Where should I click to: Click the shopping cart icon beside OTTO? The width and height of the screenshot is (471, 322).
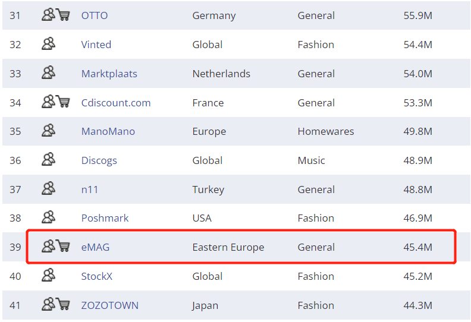pos(63,15)
